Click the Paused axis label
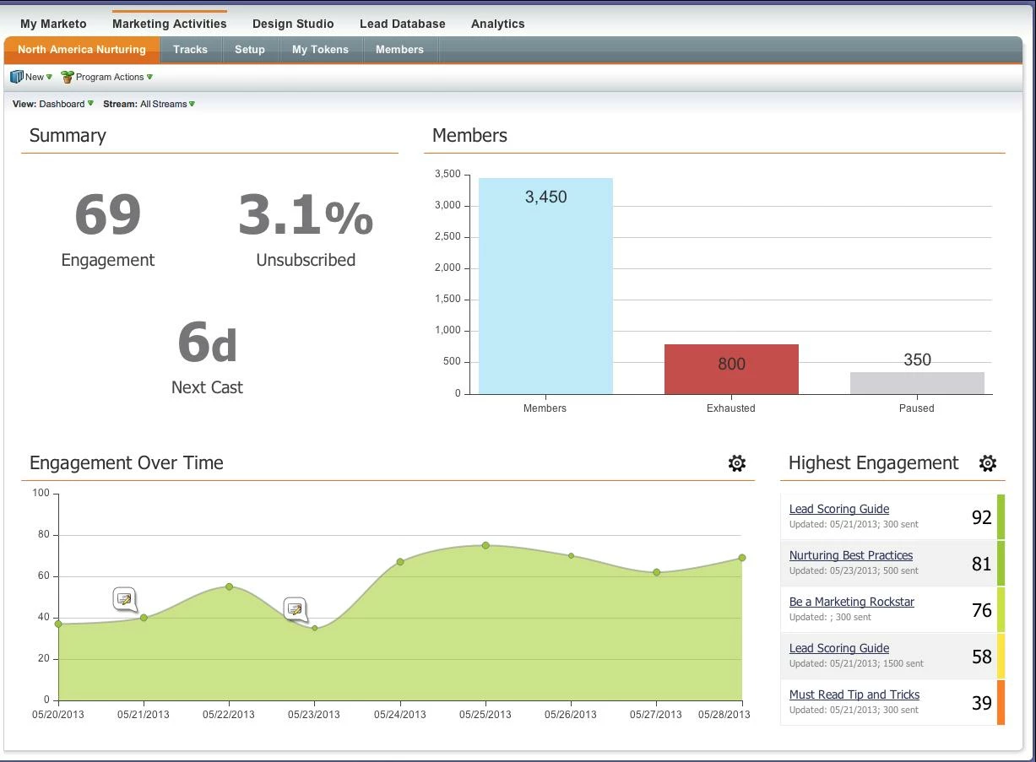This screenshot has width=1036, height=762. (x=917, y=408)
